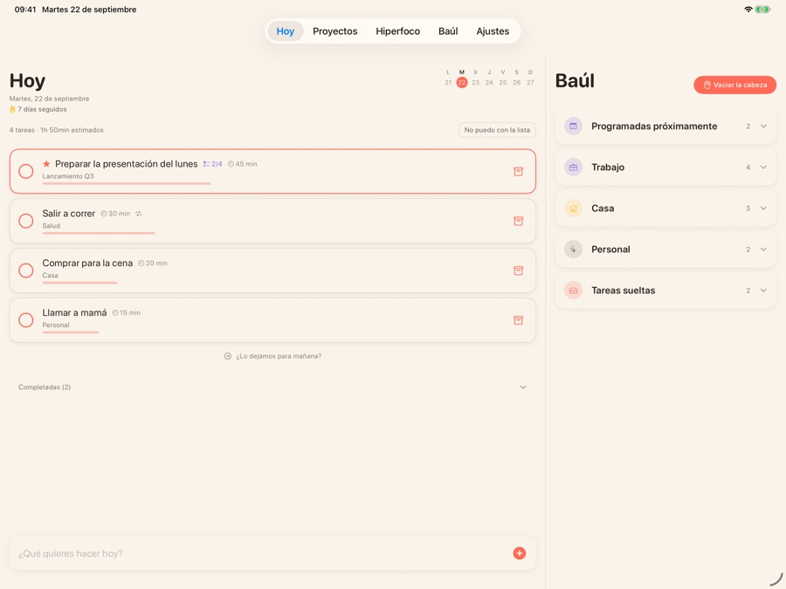Click the '¿Qué quieres hacer hoy?' input field

click(272, 553)
